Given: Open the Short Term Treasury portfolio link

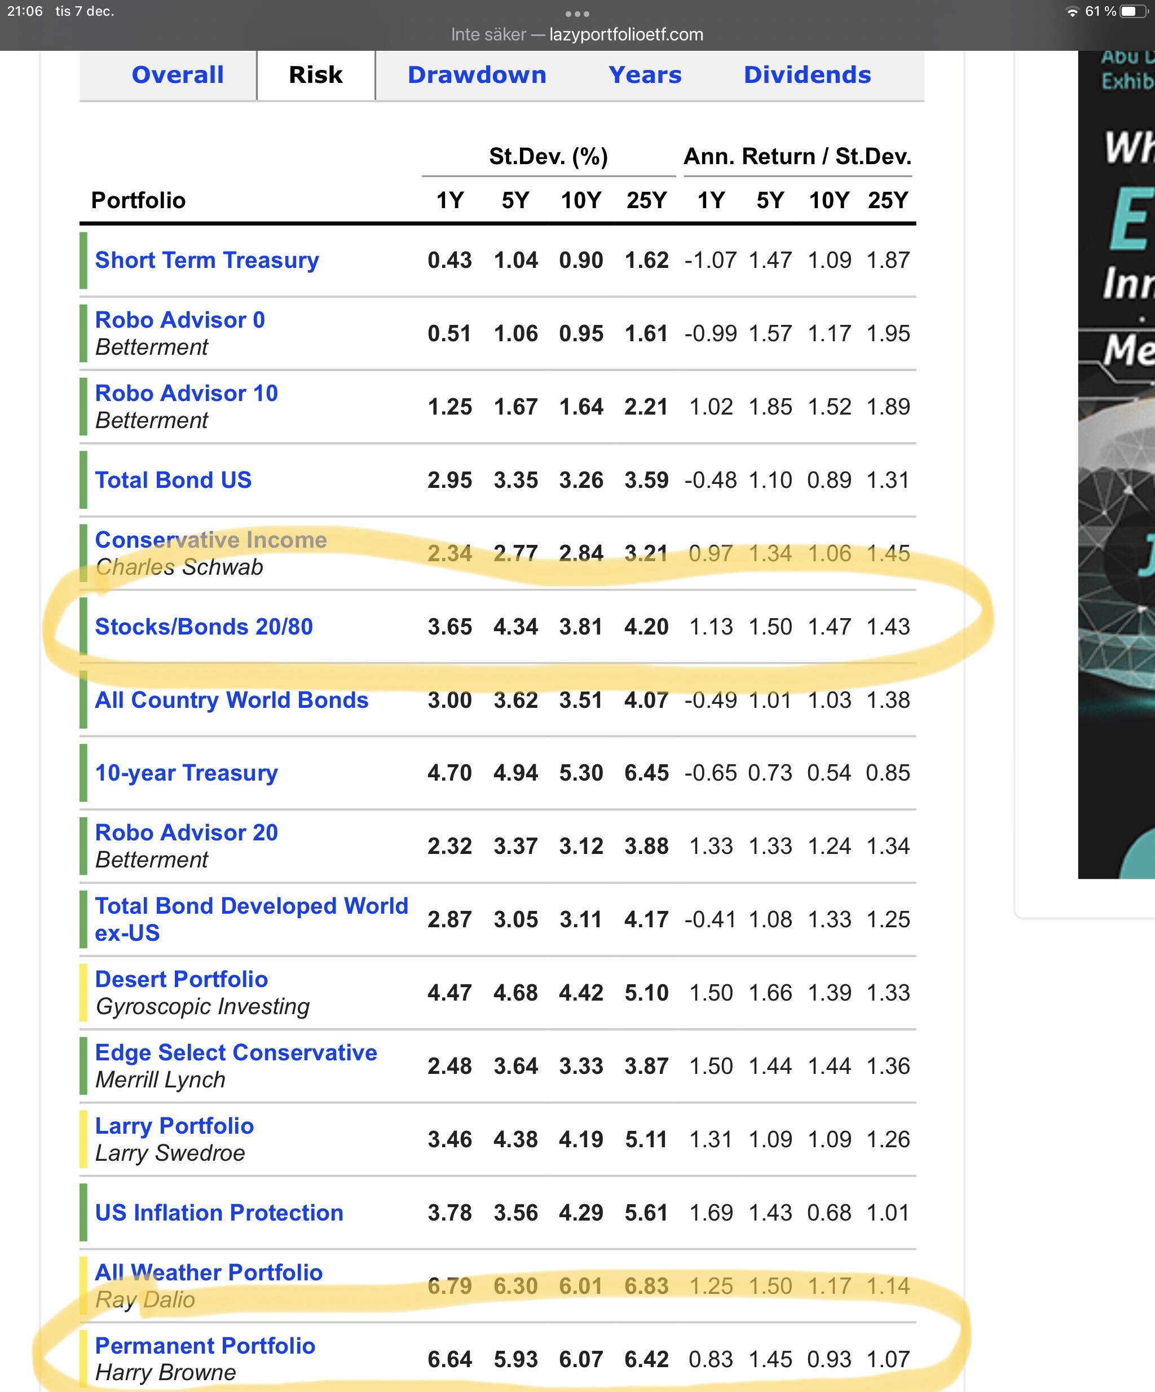Looking at the screenshot, I should tap(207, 260).
